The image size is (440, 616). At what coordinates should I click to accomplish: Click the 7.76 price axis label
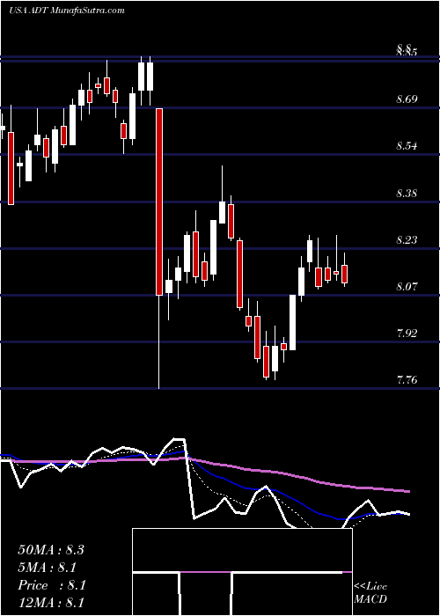[407, 380]
